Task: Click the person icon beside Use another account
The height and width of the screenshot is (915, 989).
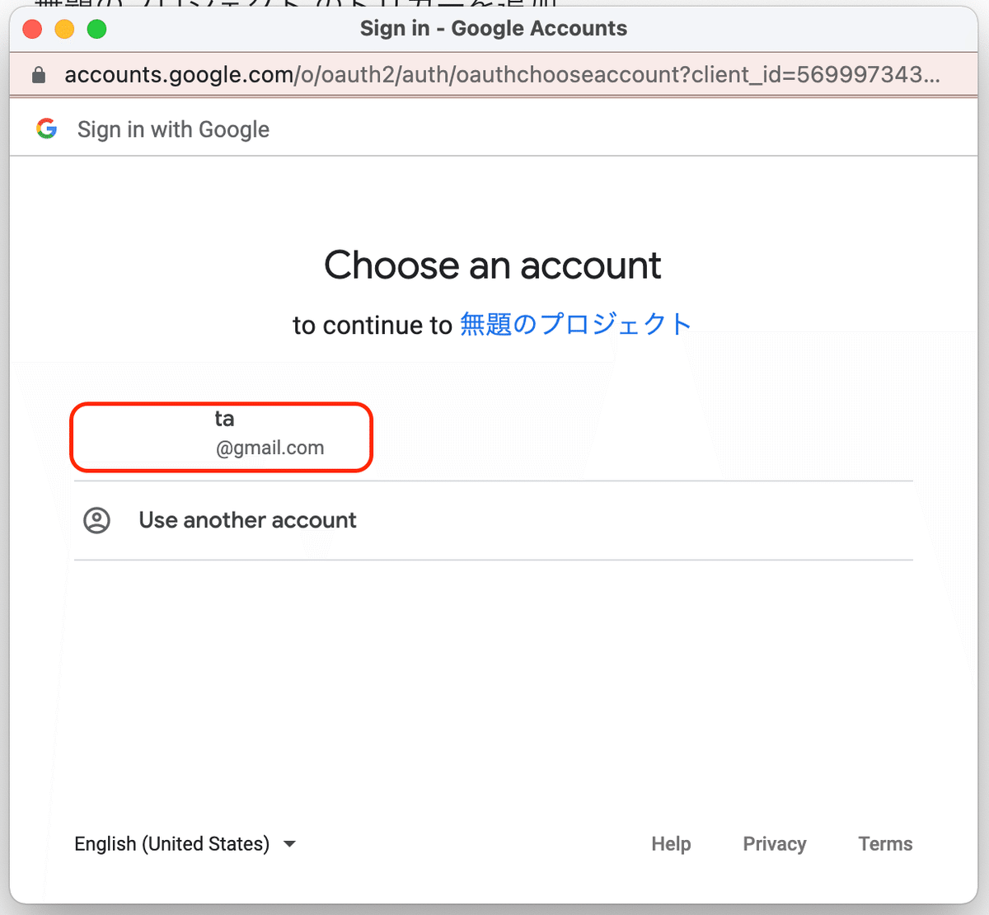Action: coord(97,520)
